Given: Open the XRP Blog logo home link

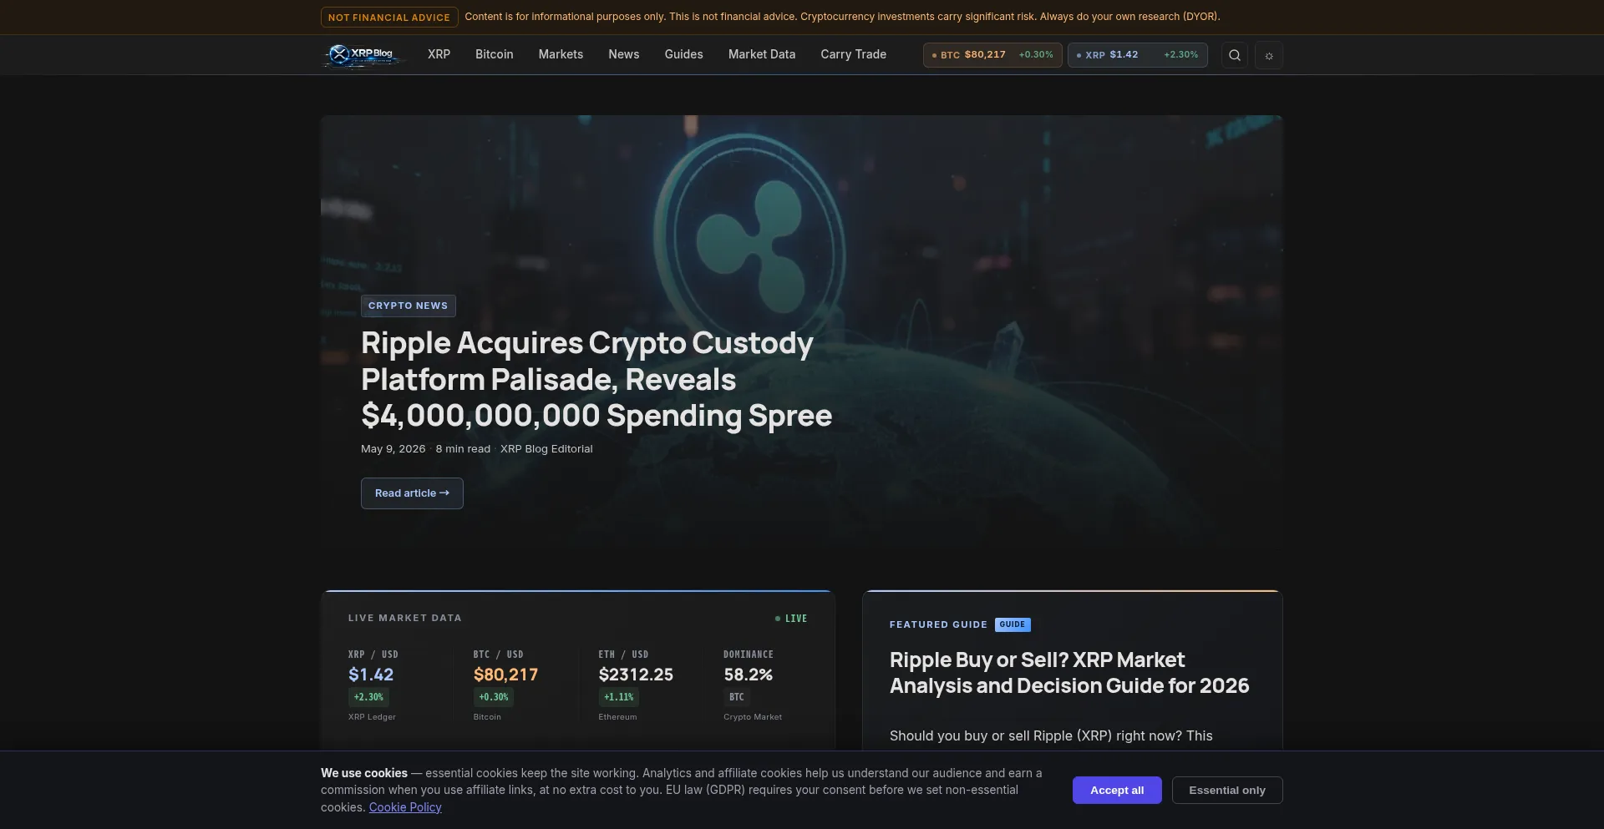Looking at the screenshot, I should point(363,55).
